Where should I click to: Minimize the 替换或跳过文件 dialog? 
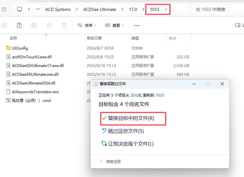click(194, 84)
